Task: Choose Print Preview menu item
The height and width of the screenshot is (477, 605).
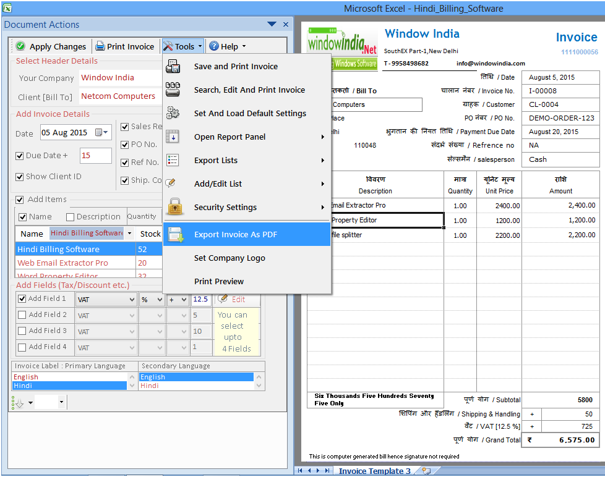Action: coord(247,281)
